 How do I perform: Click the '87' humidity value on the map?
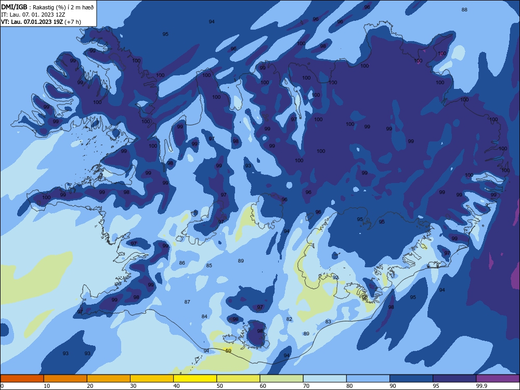tap(187, 302)
